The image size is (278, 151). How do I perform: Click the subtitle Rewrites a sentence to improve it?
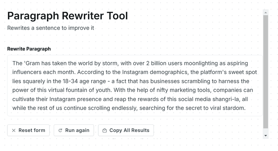[x=51, y=28]
